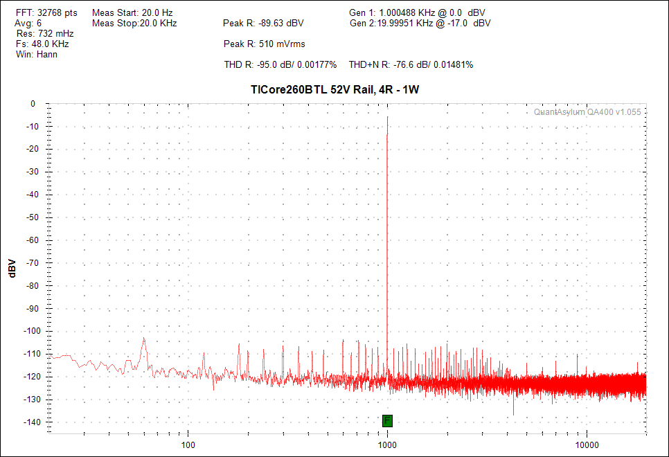Click the Win: Hann label

(37, 54)
